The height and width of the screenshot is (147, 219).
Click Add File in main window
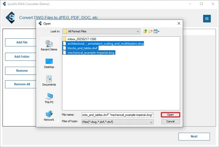(x=21, y=42)
